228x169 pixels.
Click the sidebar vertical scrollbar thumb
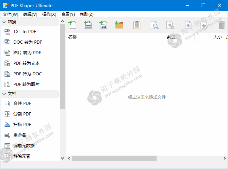coord(63,67)
